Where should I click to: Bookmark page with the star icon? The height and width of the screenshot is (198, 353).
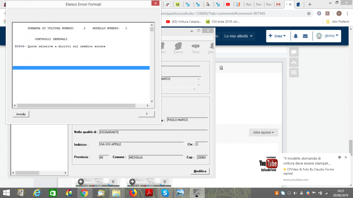tap(309, 13)
